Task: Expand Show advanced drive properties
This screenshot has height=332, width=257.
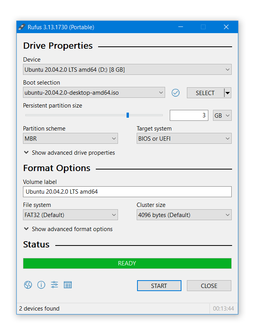Action: coord(69,153)
